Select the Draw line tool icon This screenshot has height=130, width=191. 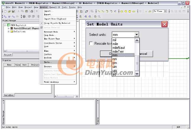click(x=99, y=11)
